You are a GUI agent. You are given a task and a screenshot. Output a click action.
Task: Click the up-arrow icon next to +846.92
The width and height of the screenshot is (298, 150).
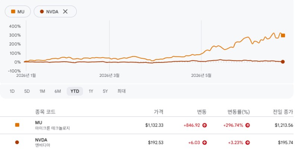tap(205, 125)
